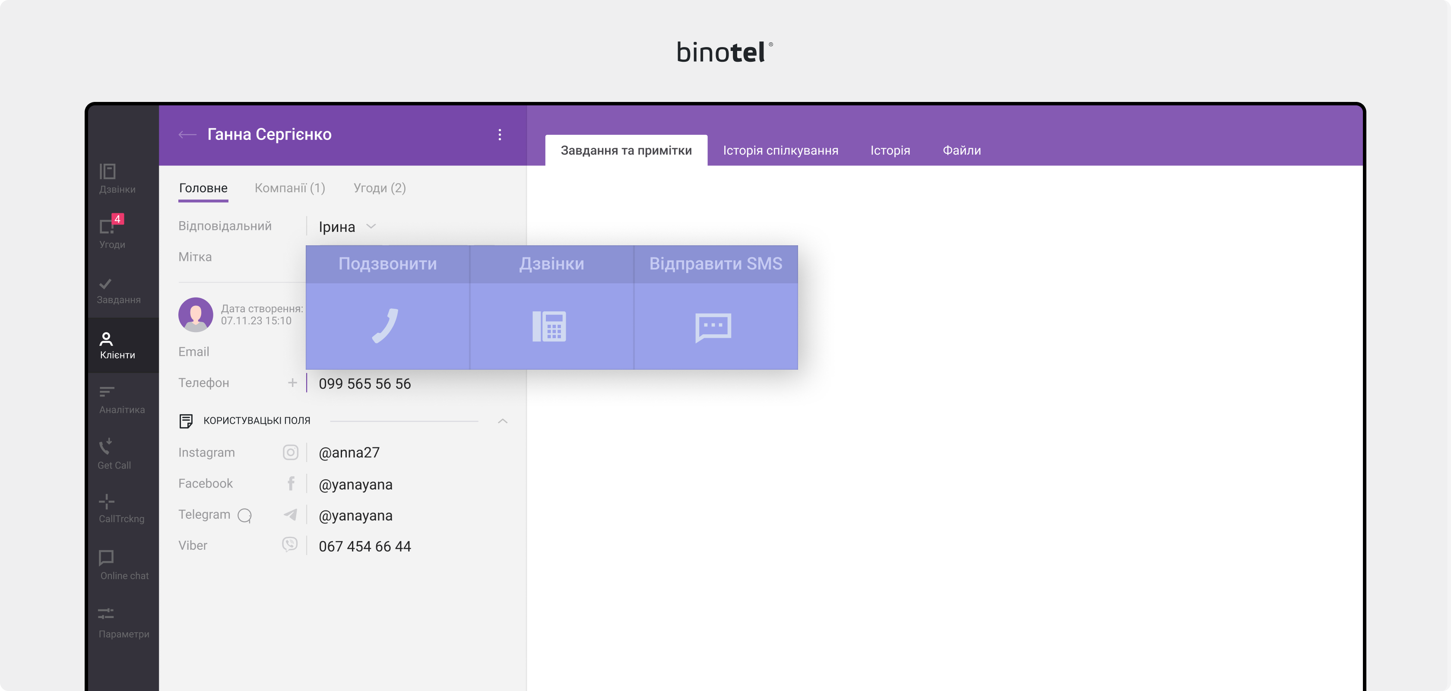
Task: Click the phone handset icon under Подзвонити
Action: click(386, 326)
